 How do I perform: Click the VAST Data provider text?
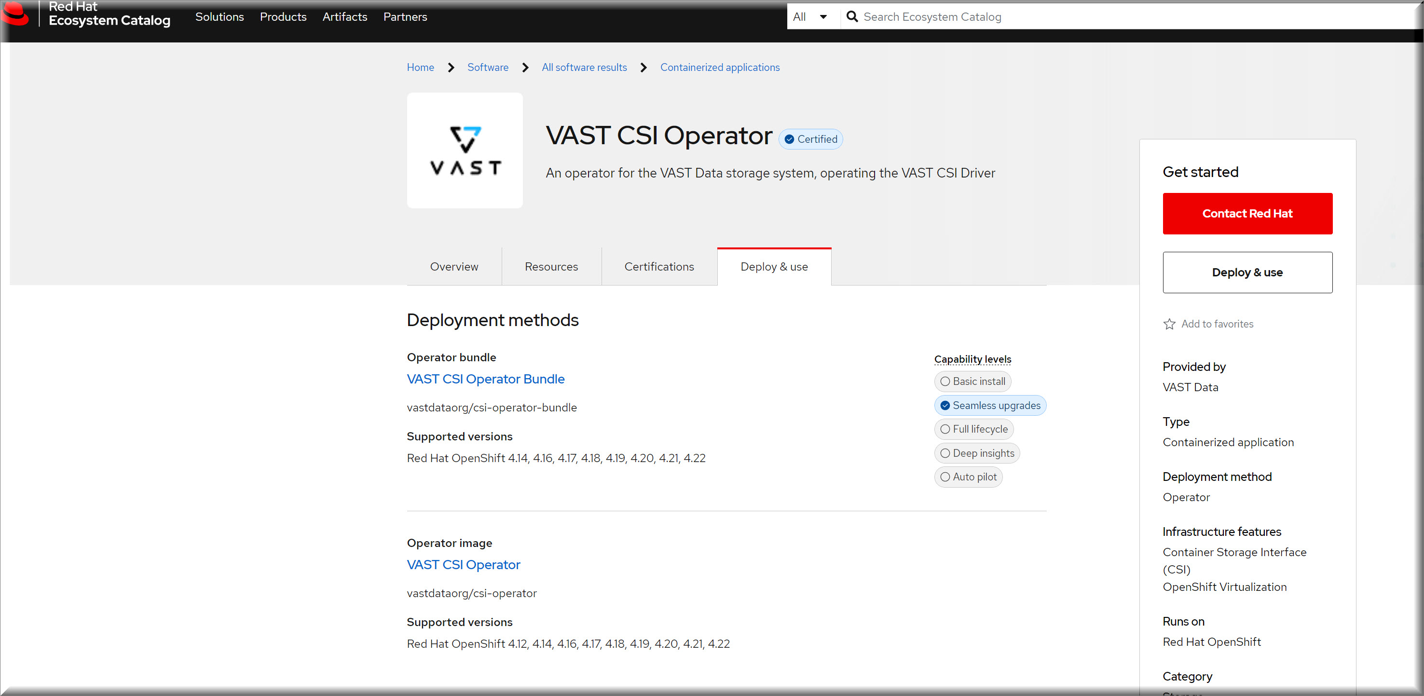click(1190, 387)
